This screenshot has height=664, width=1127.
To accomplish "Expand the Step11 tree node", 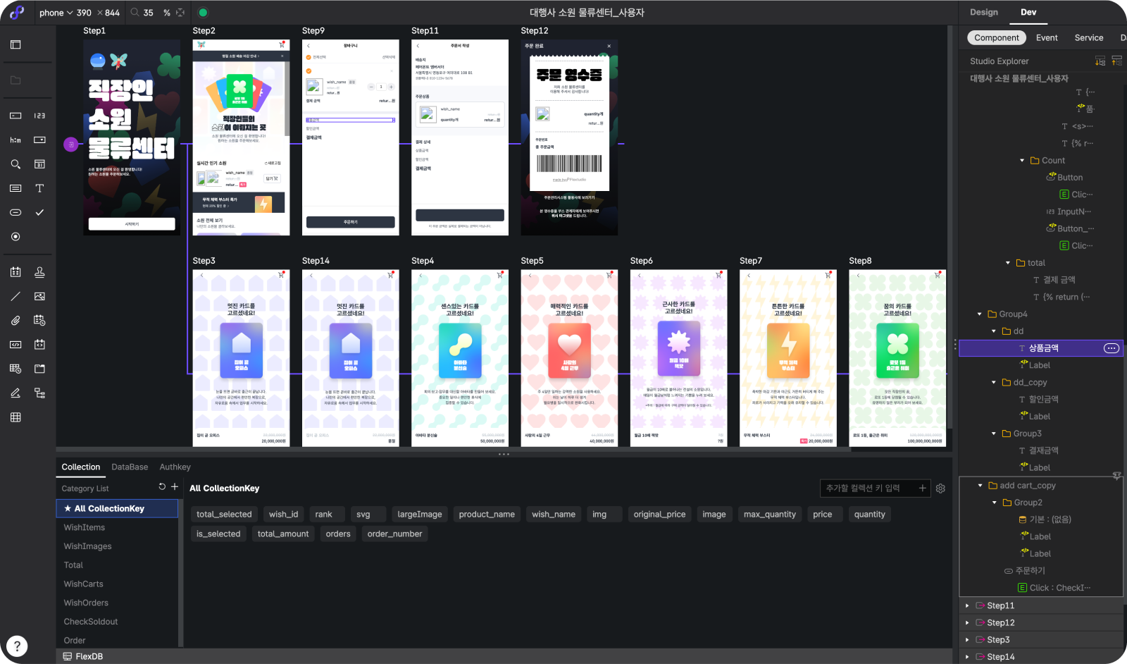I will pyautogui.click(x=967, y=605).
